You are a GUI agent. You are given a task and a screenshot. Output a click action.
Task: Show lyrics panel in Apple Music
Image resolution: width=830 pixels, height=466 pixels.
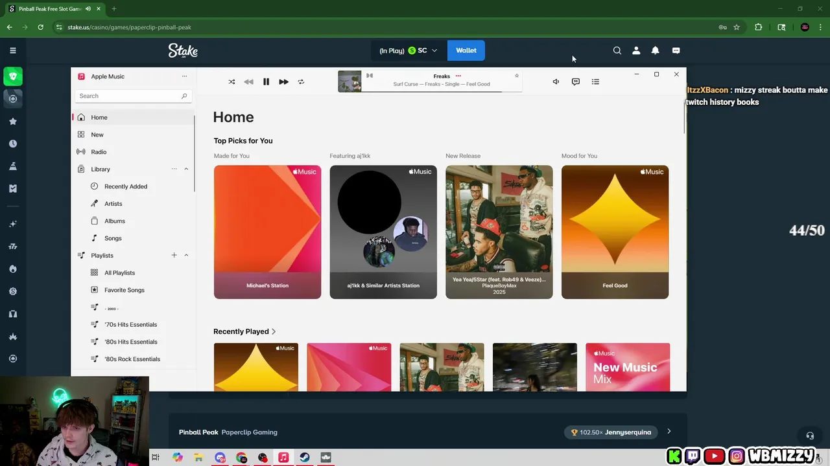tap(575, 82)
